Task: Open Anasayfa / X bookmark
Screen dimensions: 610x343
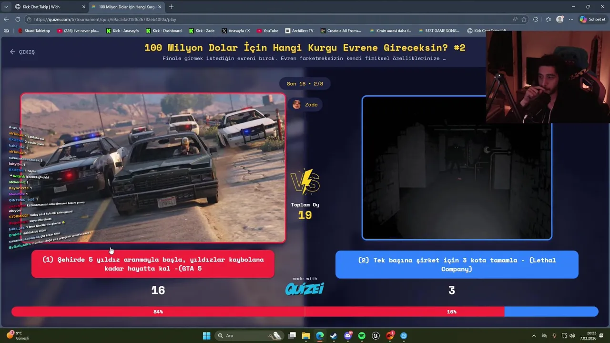Action: point(235,30)
